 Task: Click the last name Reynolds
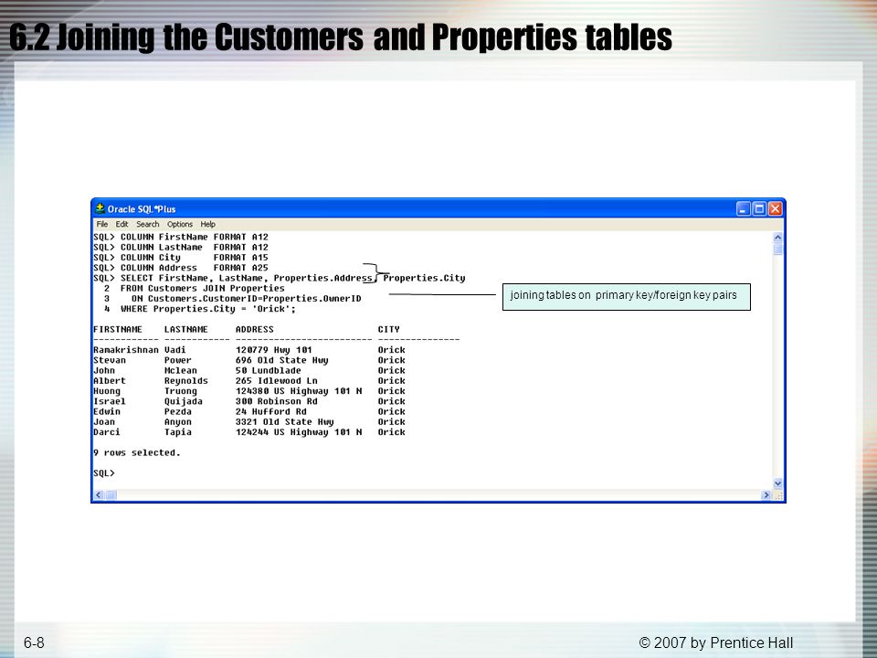pos(186,381)
